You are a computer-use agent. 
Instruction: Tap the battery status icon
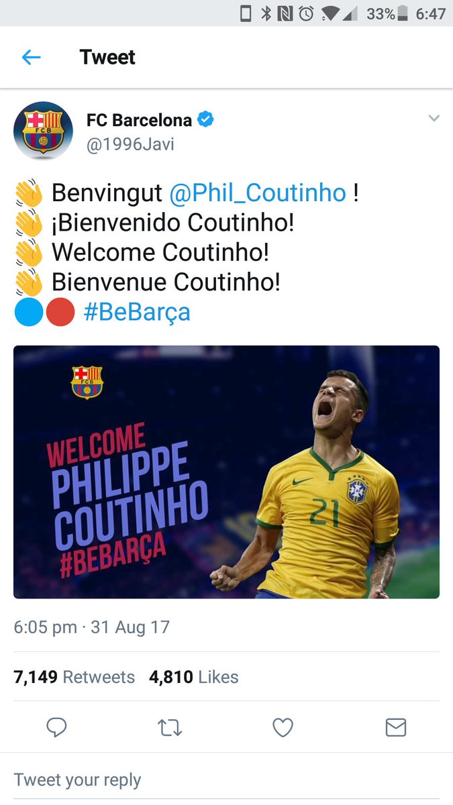[403, 13]
